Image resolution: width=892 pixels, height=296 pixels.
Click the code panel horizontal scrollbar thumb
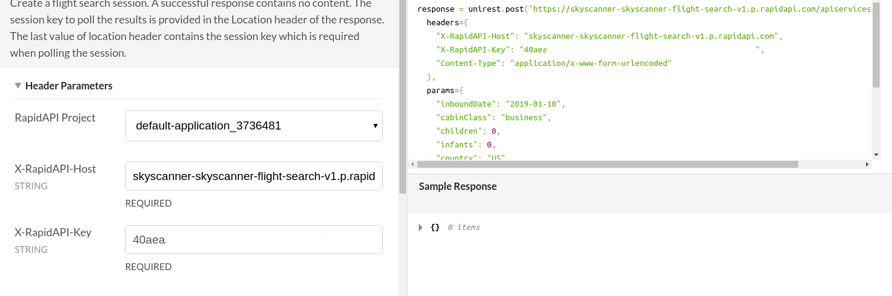click(607, 164)
